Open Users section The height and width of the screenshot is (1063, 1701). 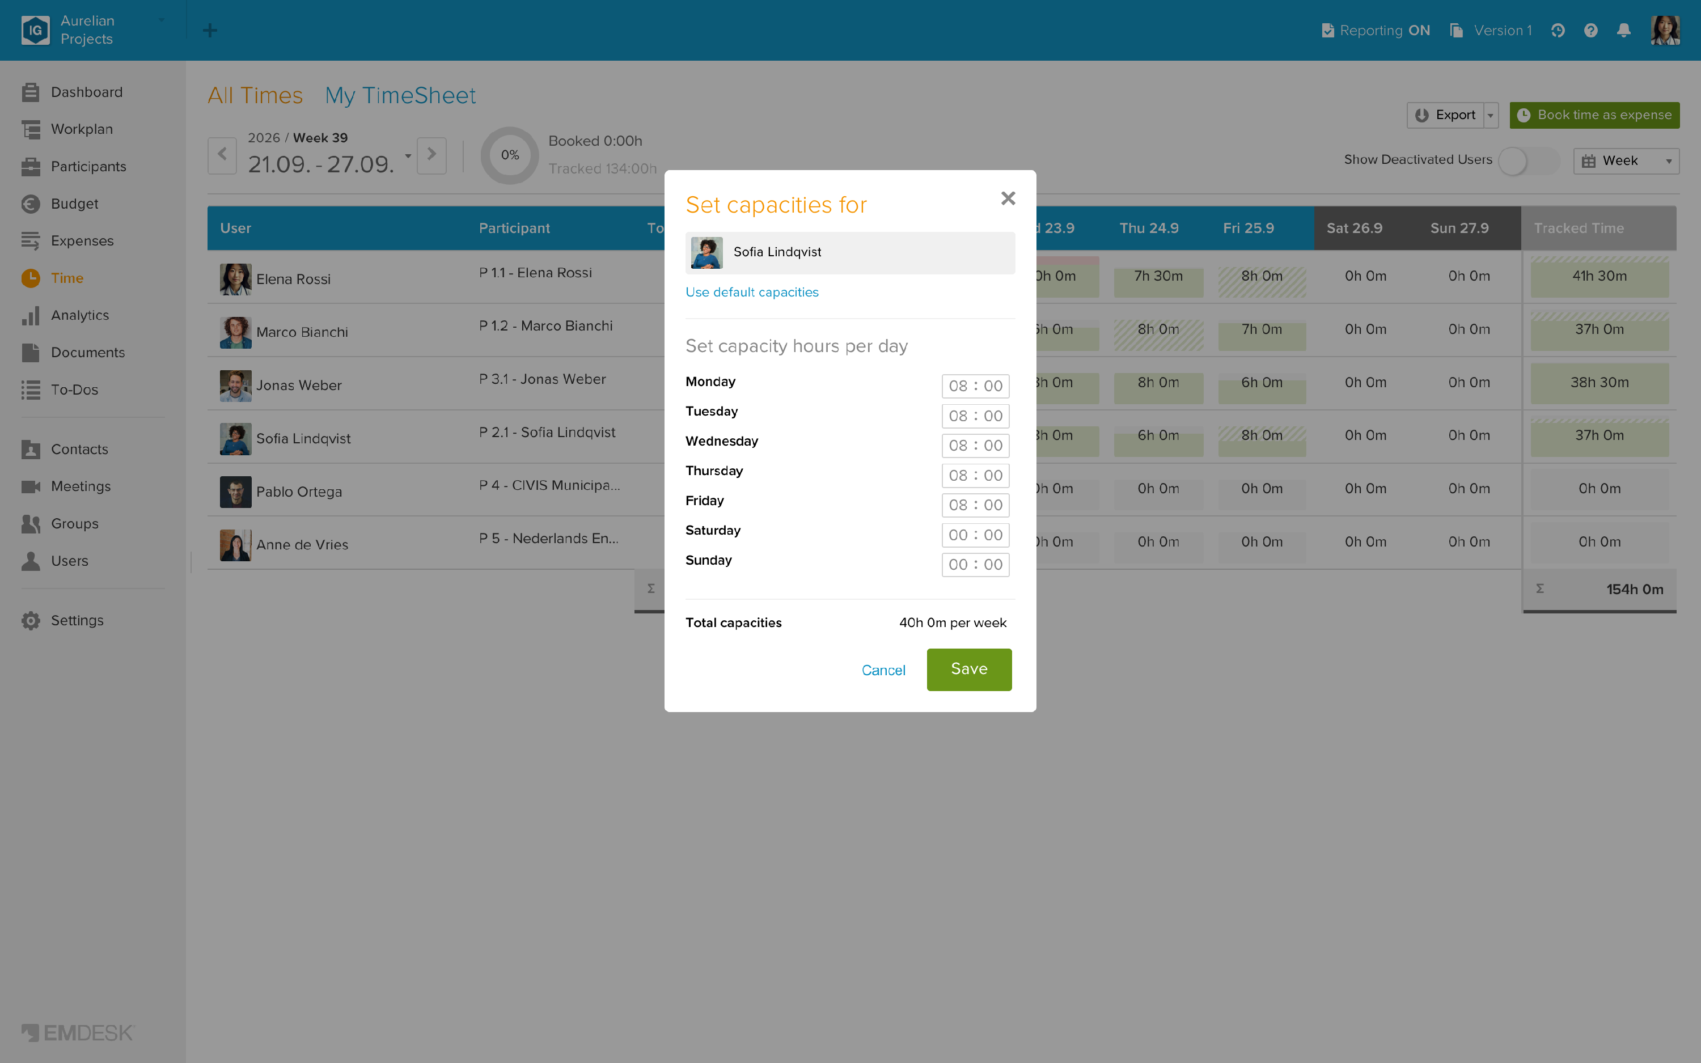coord(55,561)
